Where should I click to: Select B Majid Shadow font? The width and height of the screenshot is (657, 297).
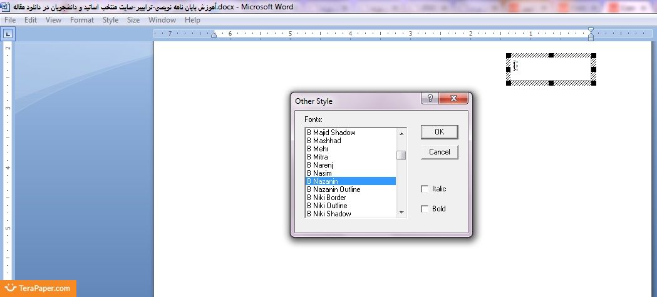(x=351, y=133)
